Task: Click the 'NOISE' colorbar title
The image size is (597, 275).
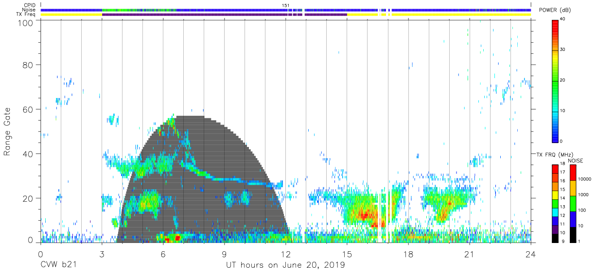Action: coord(576,161)
